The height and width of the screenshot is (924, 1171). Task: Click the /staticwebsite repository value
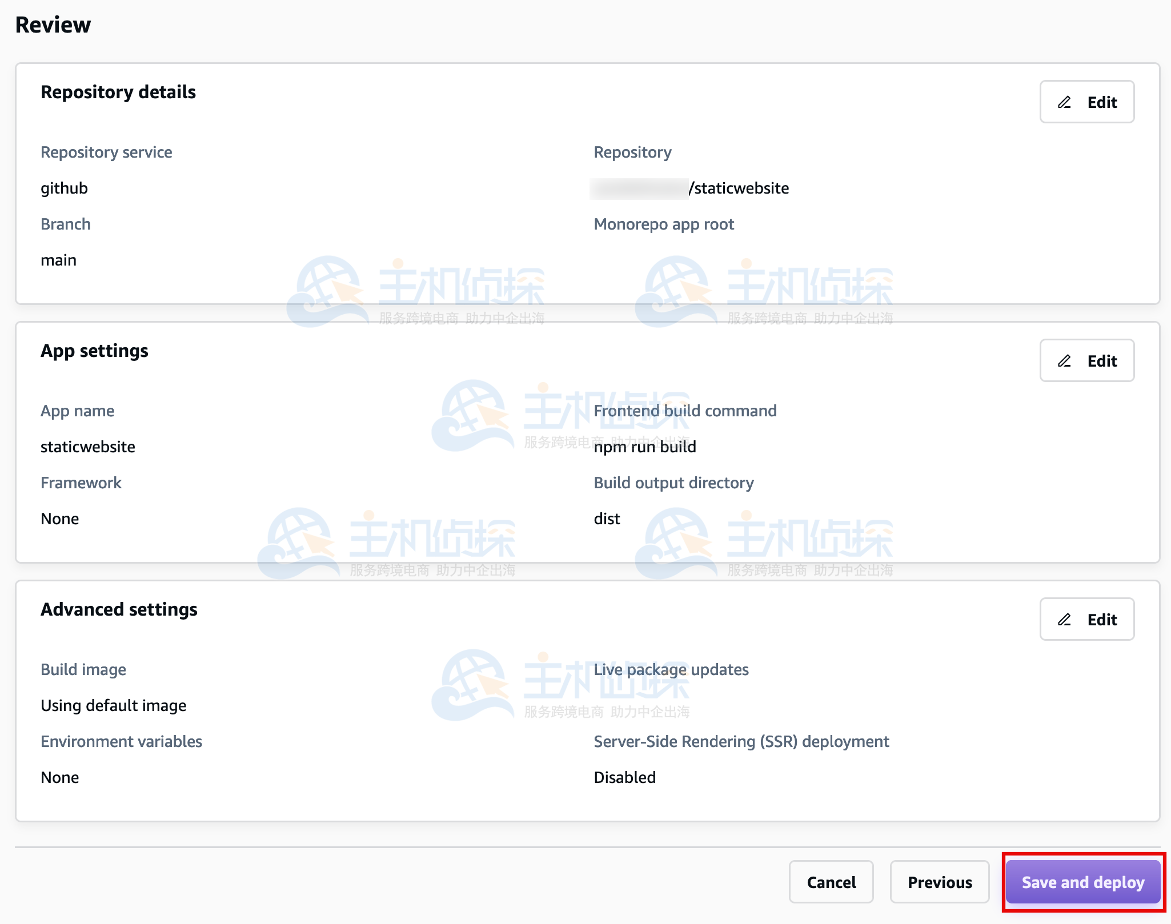coord(739,188)
